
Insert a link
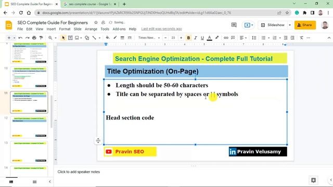(226, 38)
